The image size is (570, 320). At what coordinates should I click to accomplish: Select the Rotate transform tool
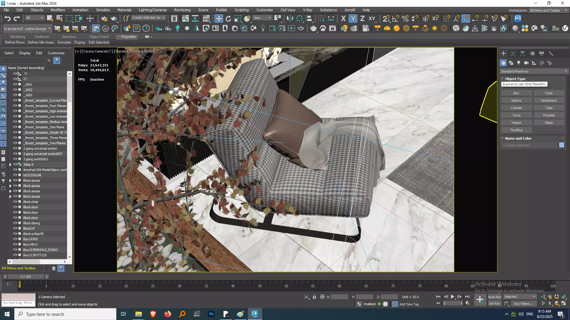point(228,18)
